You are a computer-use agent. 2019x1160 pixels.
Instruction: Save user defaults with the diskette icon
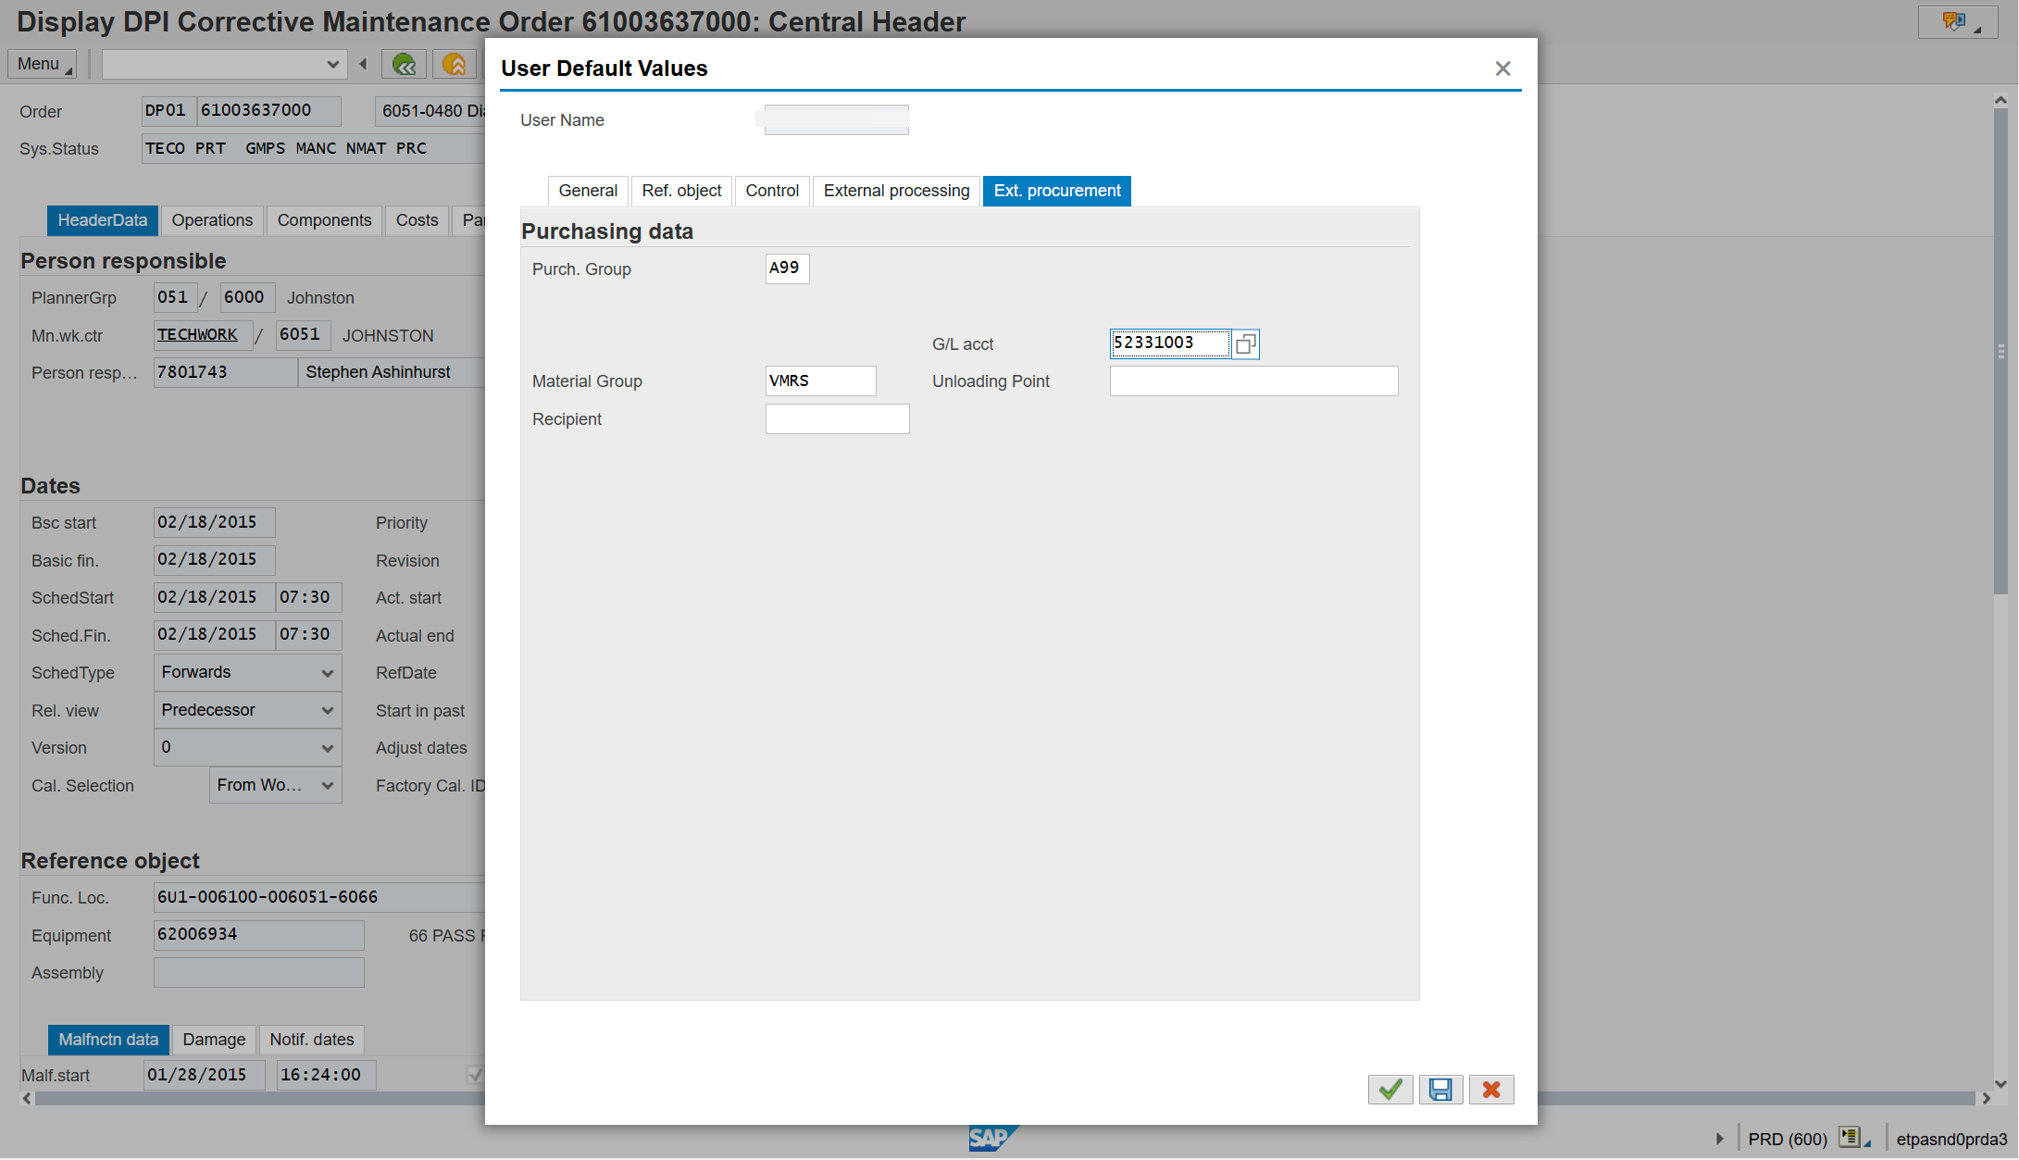[x=1440, y=1090]
